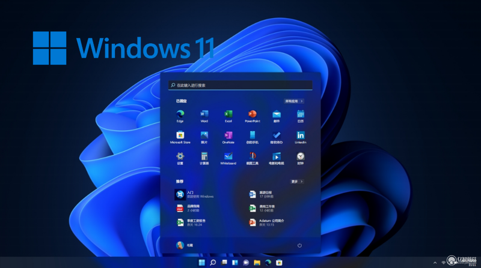This screenshot has height=268, width=481.
Task: Open the Calculator app icon
Action: pyautogui.click(x=204, y=156)
